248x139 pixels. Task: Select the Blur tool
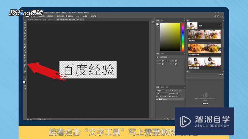(25, 55)
